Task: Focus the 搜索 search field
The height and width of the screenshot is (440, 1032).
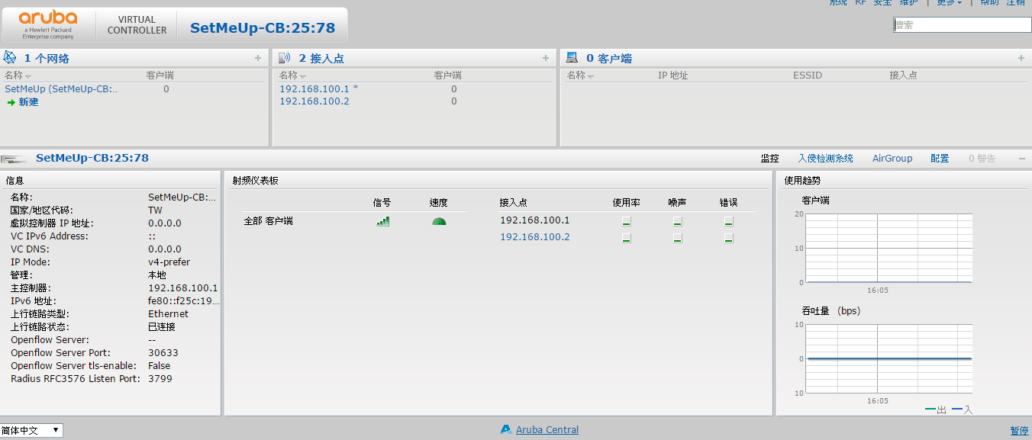Action: [963, 24]
